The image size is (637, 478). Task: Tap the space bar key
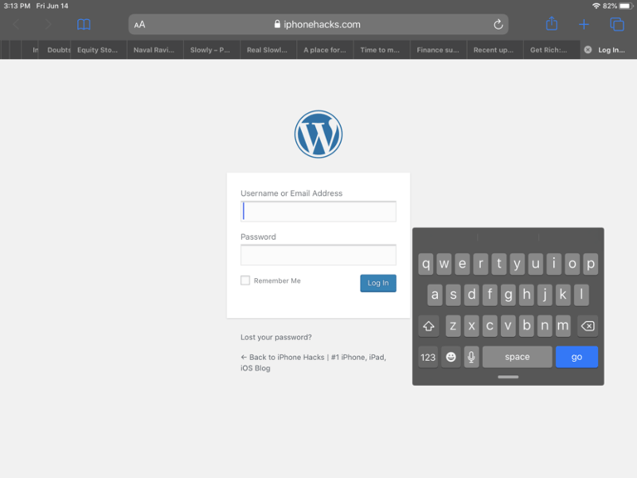pyautogui.click(x=518, y=357)
